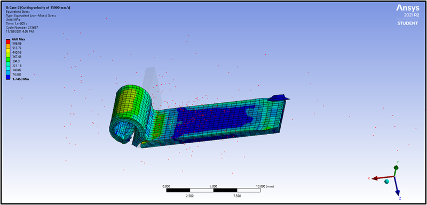Image resolution: width=427 pixels, height=205 pixels.
Task: Click the red legend swatch below 660 Max
Action: pyautogui.click(x=9, y=42)
